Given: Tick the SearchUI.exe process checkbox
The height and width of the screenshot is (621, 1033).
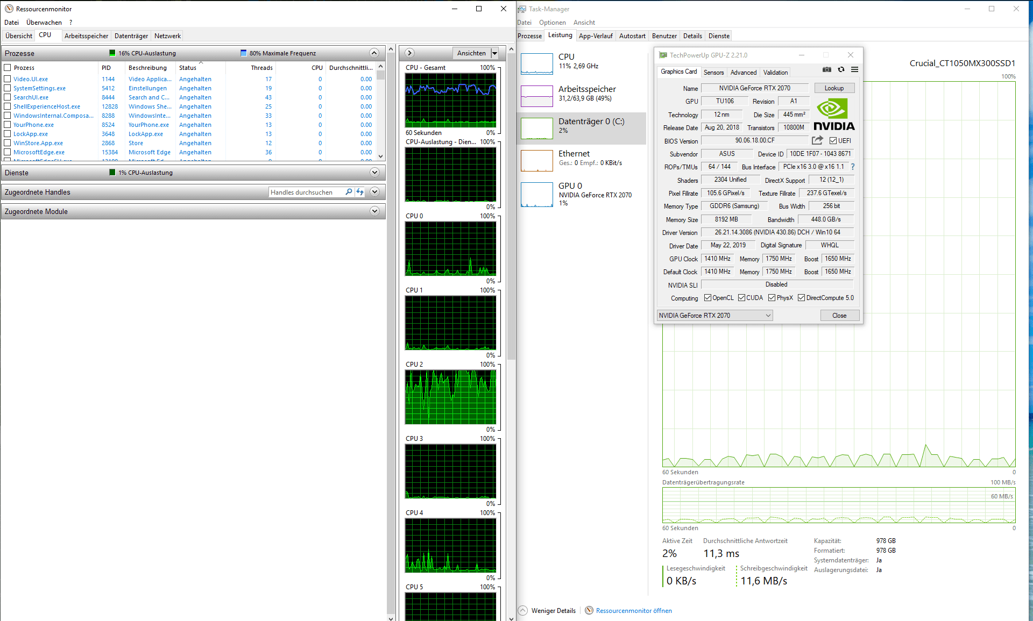Looking at the screenshot, I should pyautogui.click(x=8, y=97).
